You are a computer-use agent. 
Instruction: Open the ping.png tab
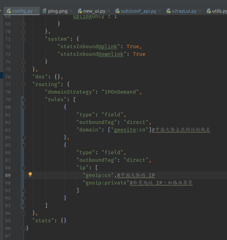(58, 11)
